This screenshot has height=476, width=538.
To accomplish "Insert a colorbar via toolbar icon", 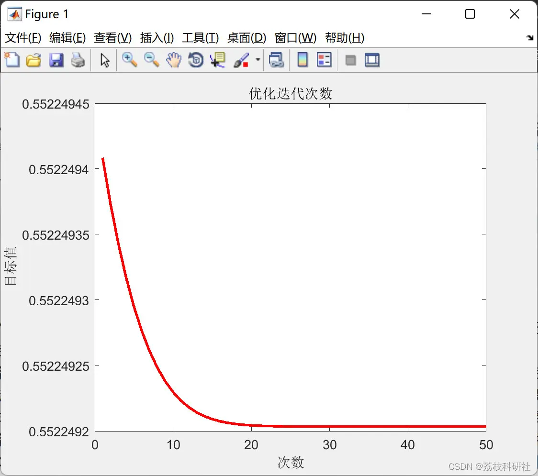I will coord(303,60).
